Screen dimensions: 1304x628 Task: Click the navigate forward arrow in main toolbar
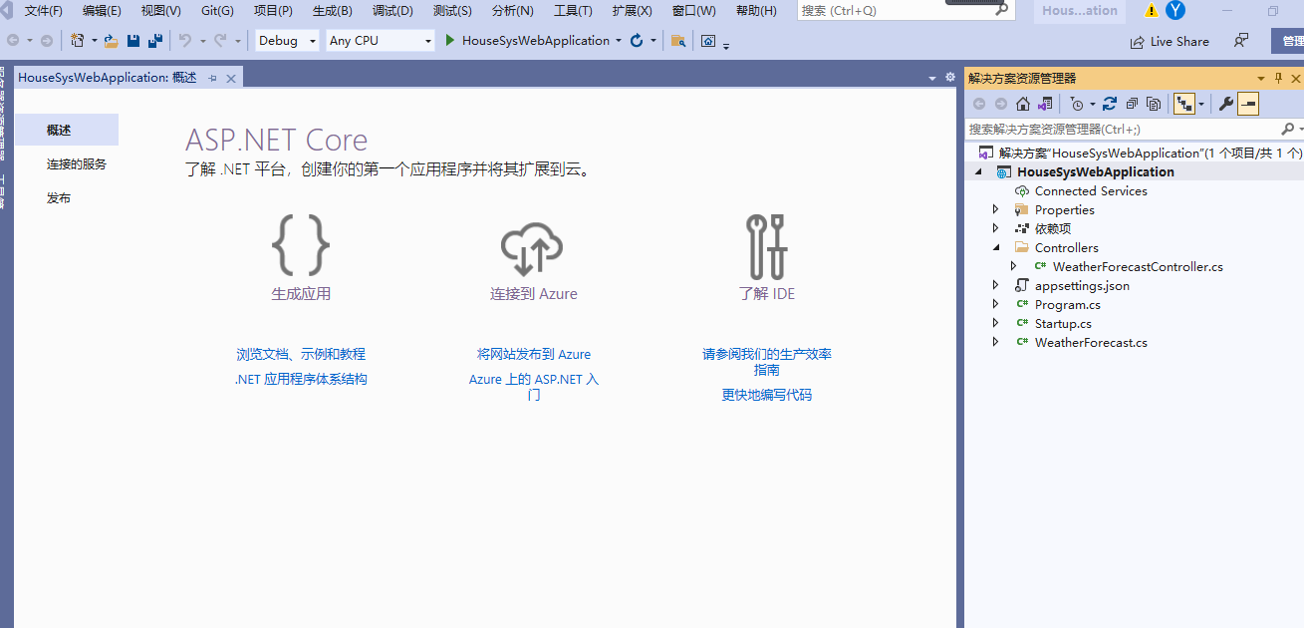[x=46, y=41]
